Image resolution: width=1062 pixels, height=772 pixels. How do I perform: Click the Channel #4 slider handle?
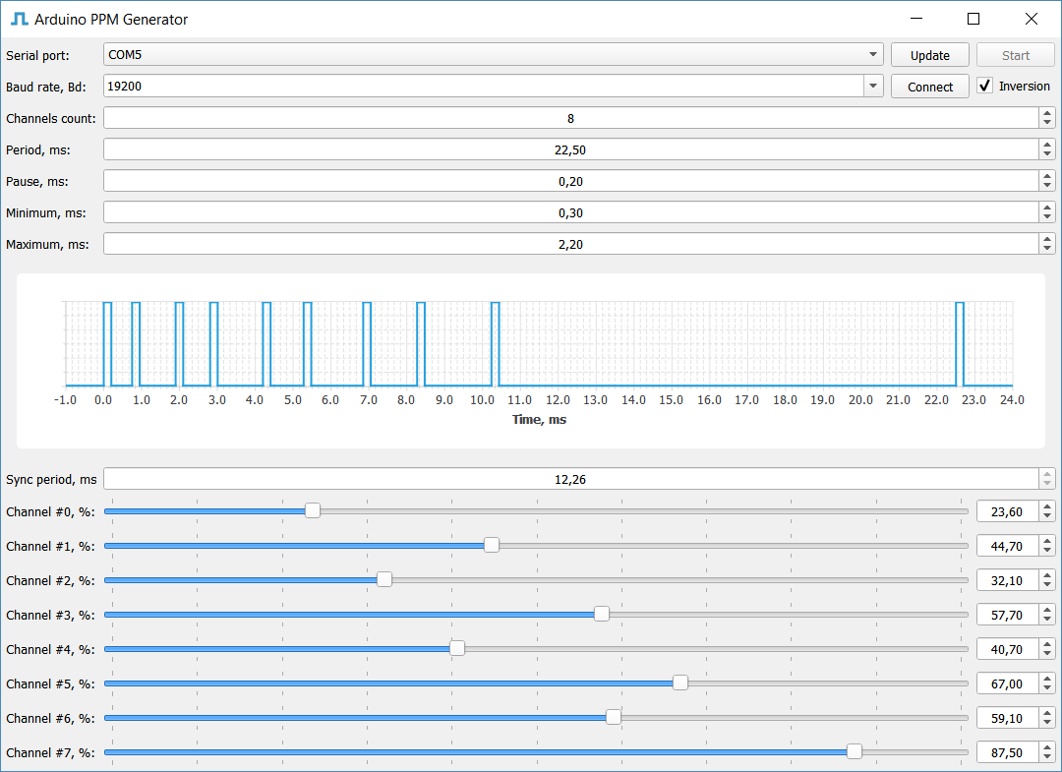click(x=457, y=649)
